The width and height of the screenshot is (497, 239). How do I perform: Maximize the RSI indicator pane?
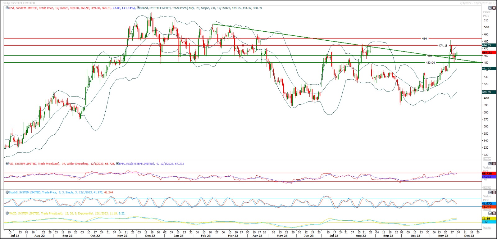[x=490, y=164]
